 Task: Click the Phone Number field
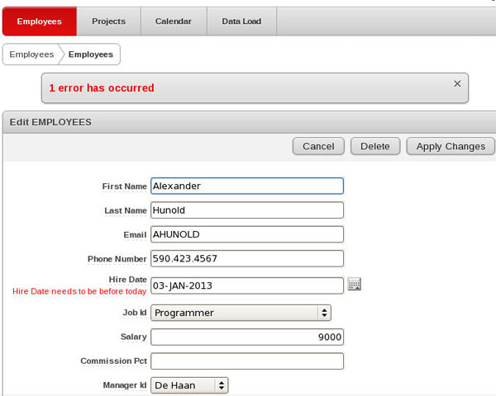(x=246, y=259)
